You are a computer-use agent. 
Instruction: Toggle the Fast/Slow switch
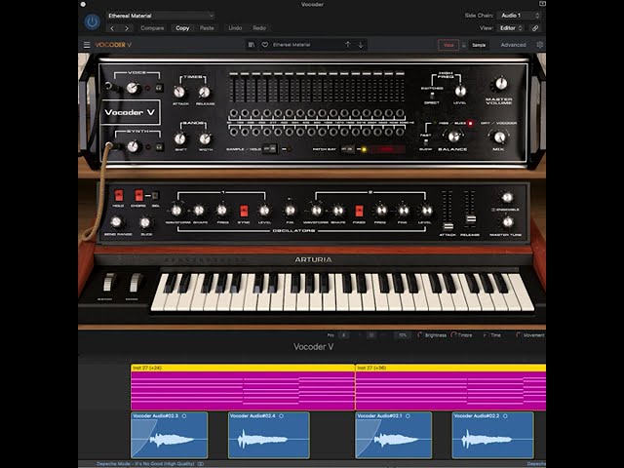[x=425, y=141]
